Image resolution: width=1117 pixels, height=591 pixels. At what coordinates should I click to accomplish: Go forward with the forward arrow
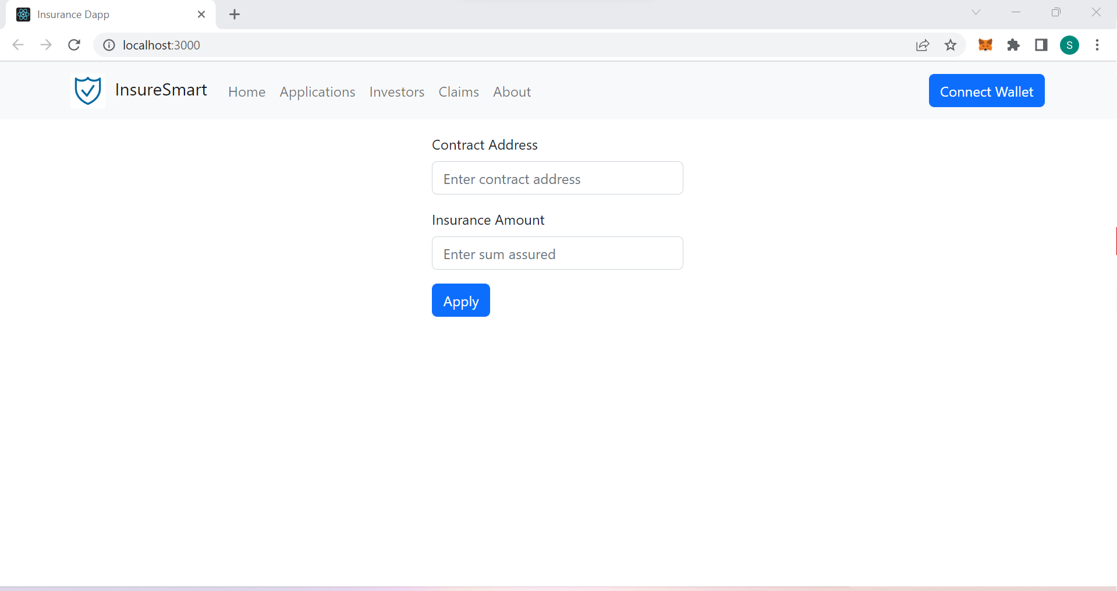[46, 45]
